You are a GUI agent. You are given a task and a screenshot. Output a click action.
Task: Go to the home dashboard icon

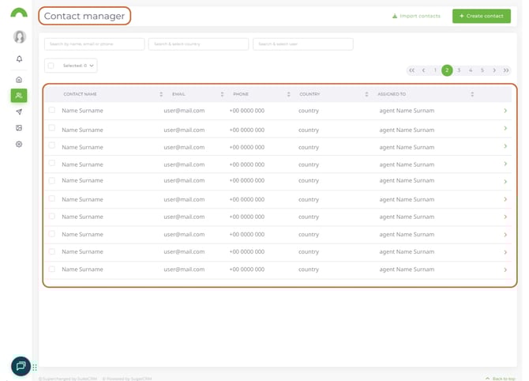[x=19, y=80]
